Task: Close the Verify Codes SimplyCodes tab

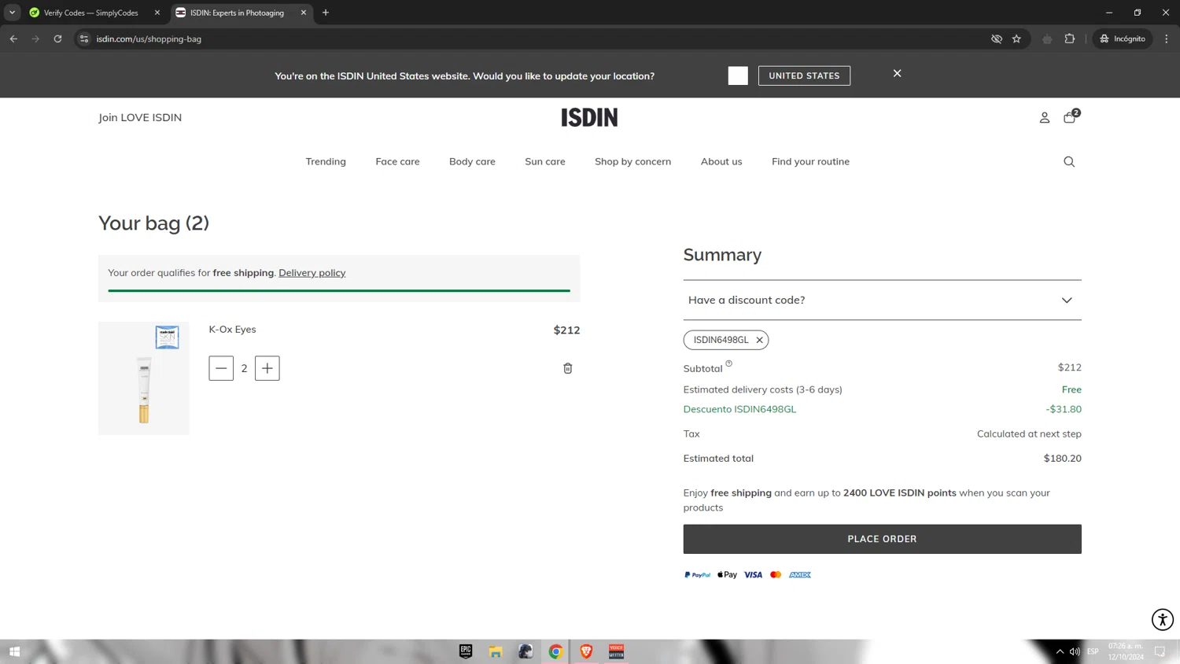Action: pyautogui.click(x=157, y=13)
